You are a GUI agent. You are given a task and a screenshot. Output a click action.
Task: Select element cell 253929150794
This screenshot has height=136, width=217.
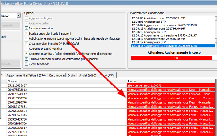click(67, 132)
